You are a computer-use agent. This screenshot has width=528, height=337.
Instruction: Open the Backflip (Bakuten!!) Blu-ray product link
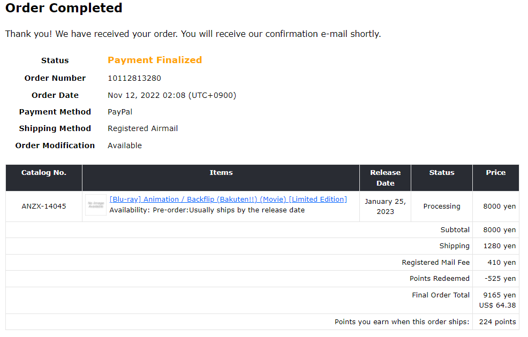pos(228,200)
